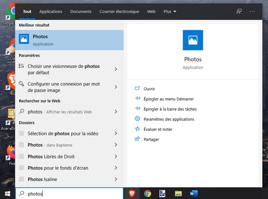
Task: Select photos web search result
Action: [69, 112]
